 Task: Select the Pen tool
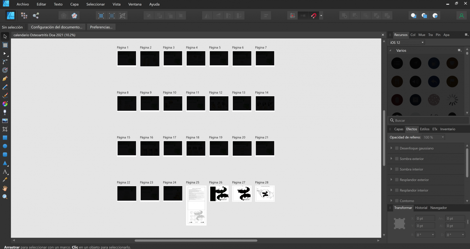(x=5, y=78)
